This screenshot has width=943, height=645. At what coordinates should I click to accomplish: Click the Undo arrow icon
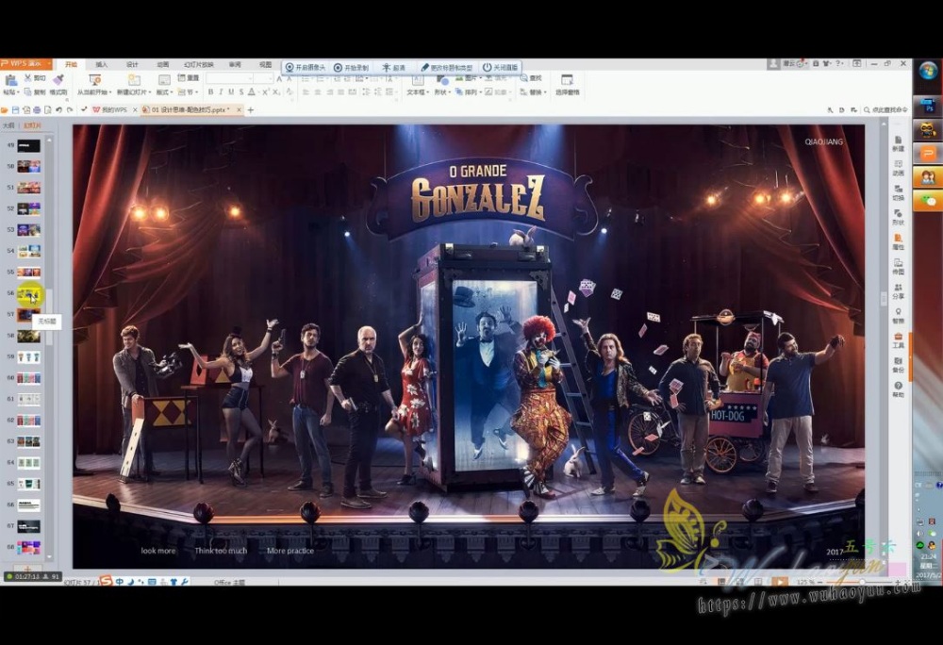(58, 110)
